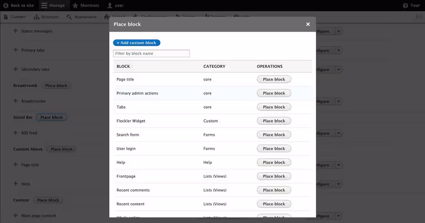Focus the Filter by block name field
This screenshot has height=223, width=425.
[151, 54]
